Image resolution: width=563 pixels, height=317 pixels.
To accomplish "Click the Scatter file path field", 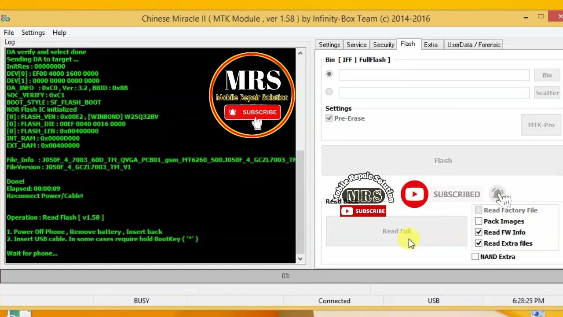I will pos(434,92).
